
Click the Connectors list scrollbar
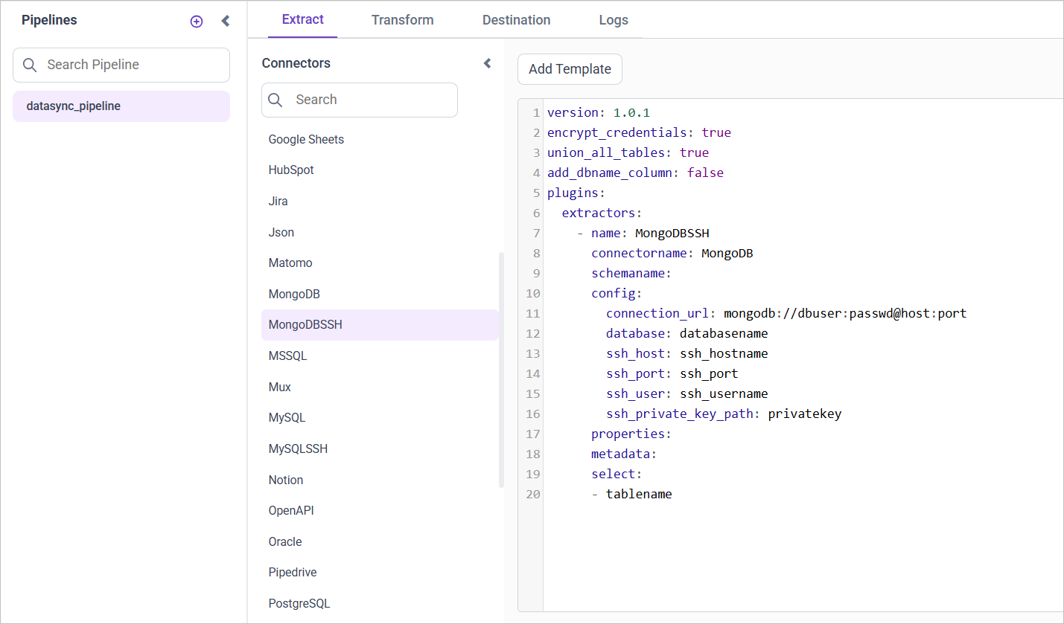tap(500, 364)
